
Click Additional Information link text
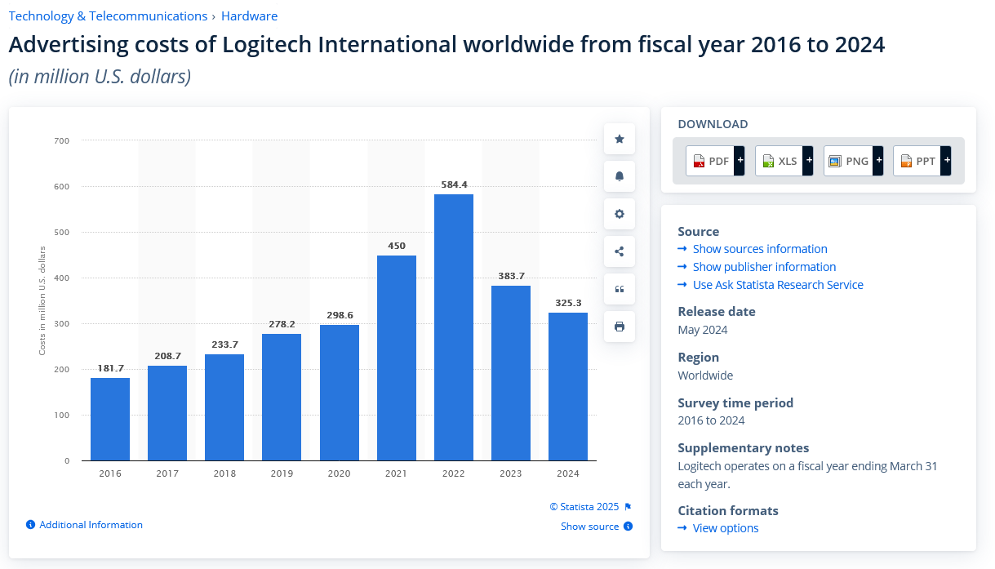(x=91, y=525)
